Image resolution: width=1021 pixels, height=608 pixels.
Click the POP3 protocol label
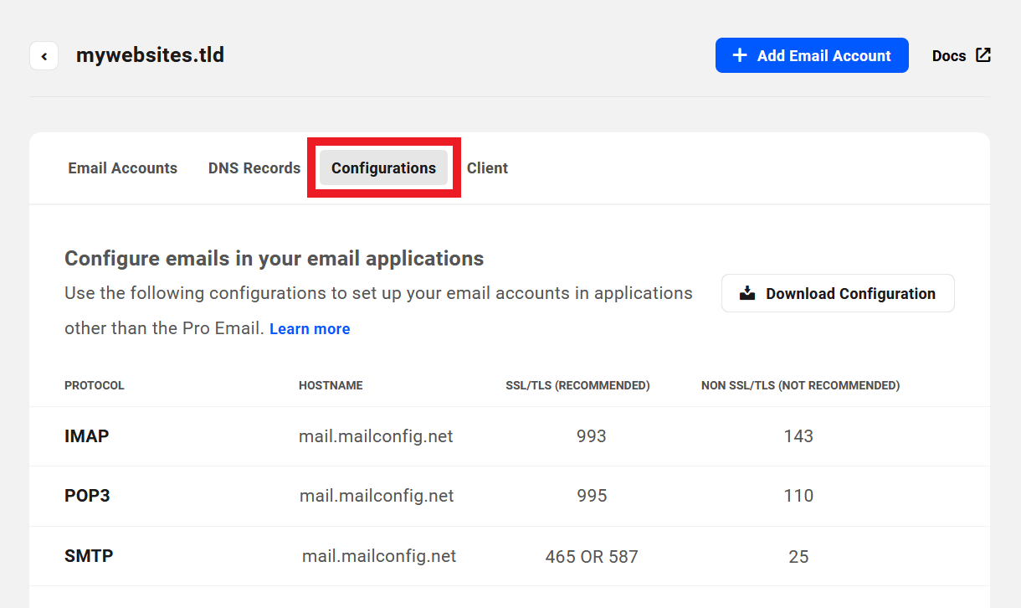87,496
